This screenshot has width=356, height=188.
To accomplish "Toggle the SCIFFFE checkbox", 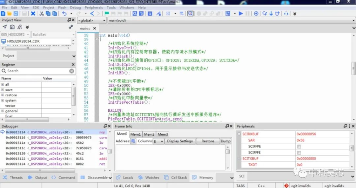I will (299, 153).
